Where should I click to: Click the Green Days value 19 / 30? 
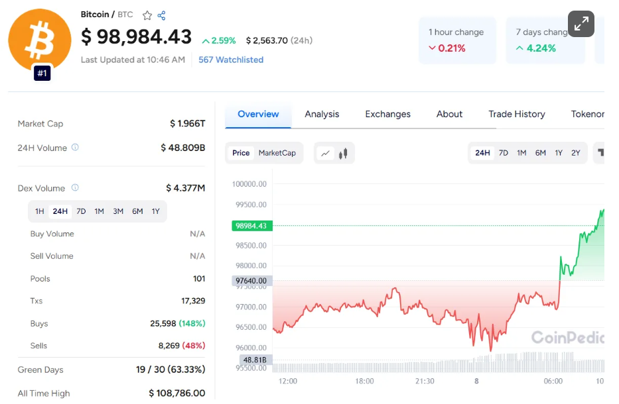pos(171,370)
